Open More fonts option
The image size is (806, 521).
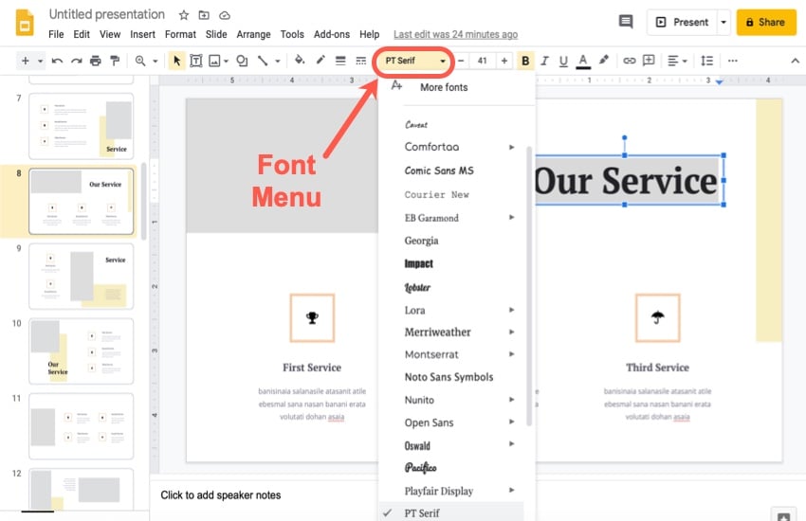pos(443,87)
